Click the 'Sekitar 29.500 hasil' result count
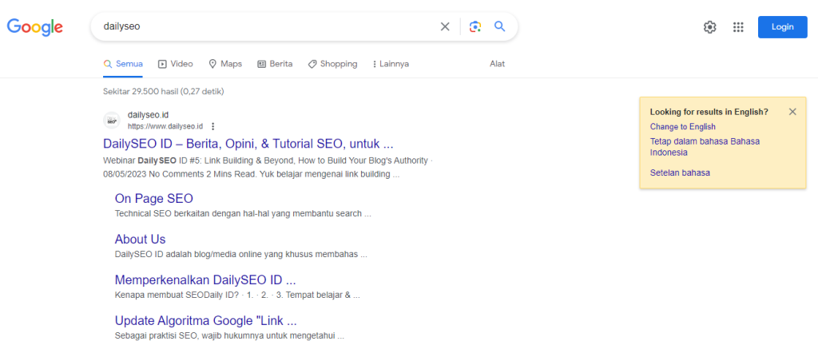This screenshot has width=818, height=349. point(163,92)
